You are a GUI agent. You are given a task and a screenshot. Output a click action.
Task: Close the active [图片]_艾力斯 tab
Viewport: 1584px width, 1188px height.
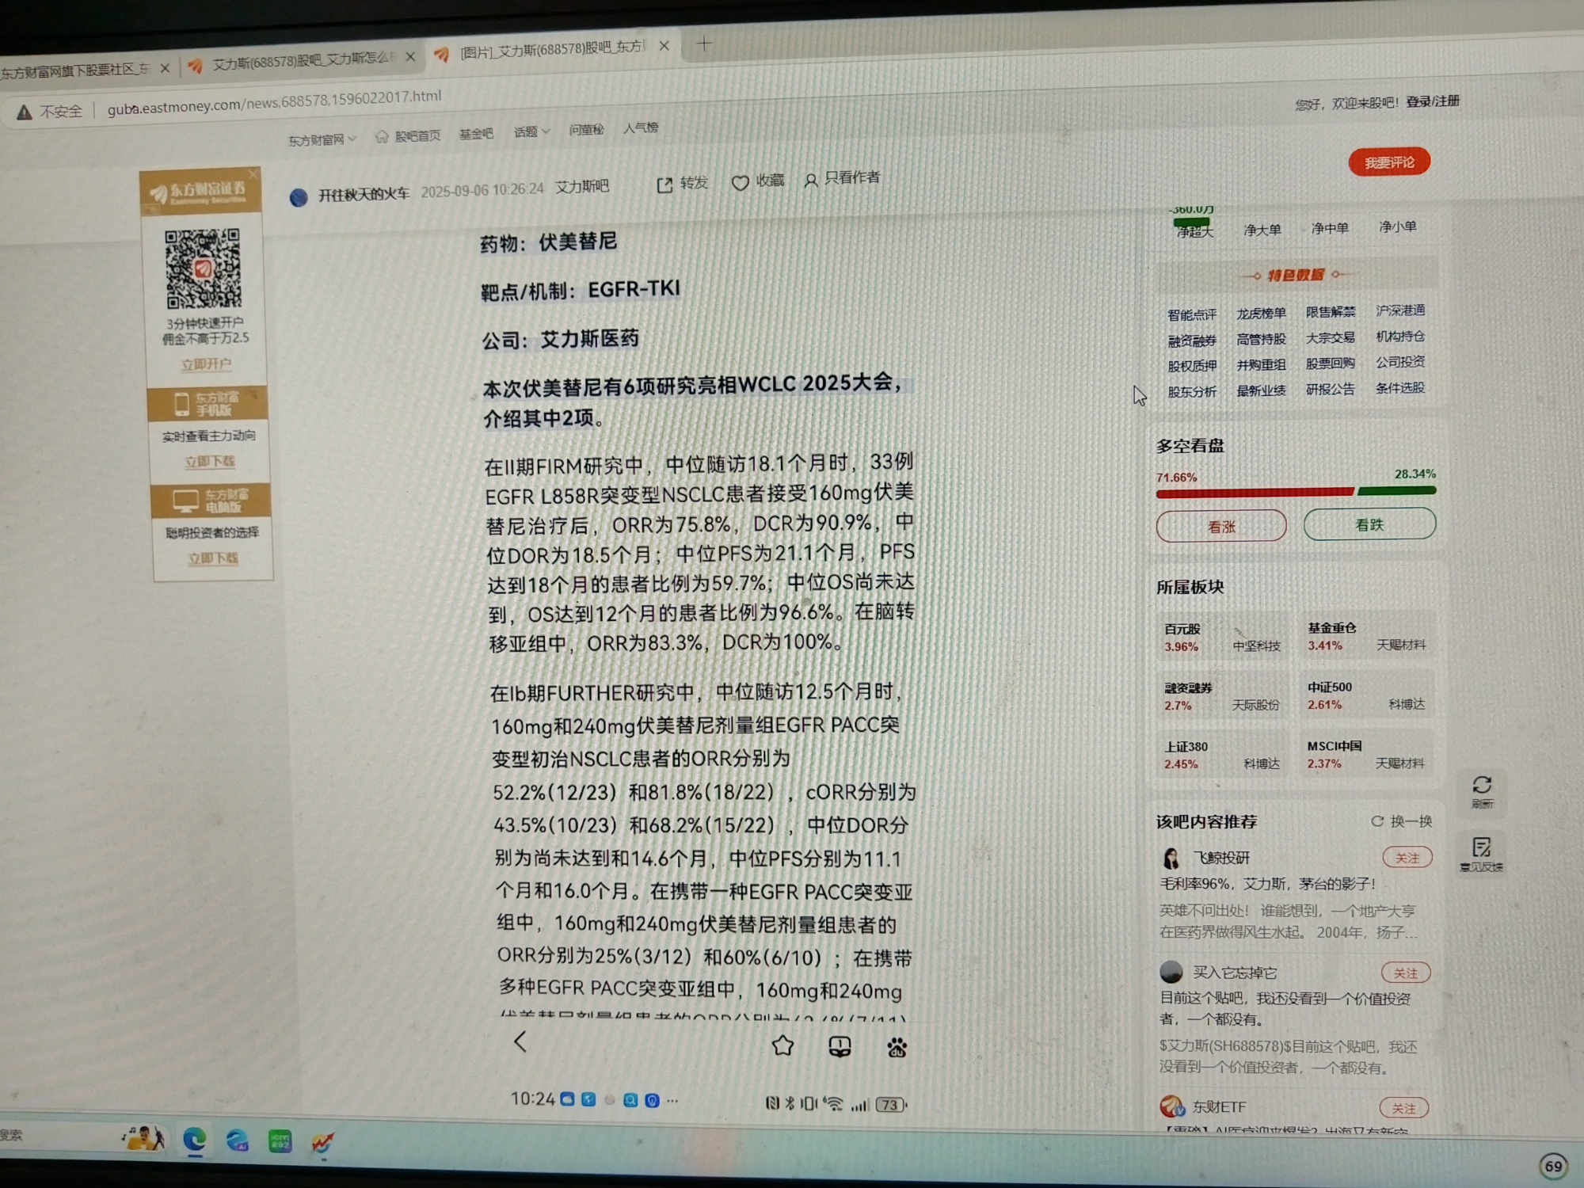[664, 46]
